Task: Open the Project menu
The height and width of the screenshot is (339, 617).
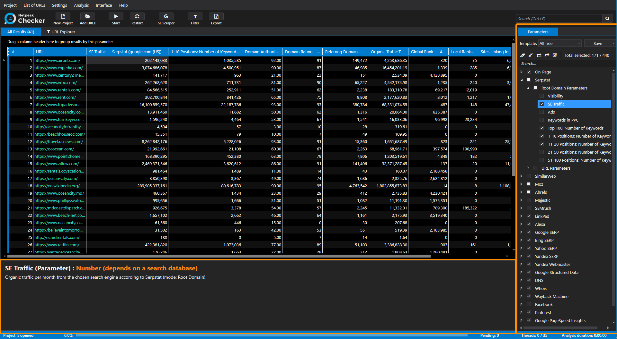Action: coord(10,5)
